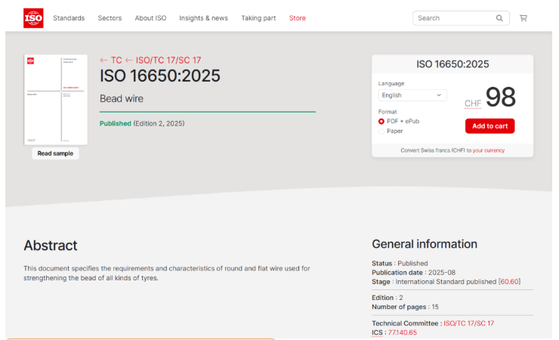Open the Sectors menu
Image resolution: width=559 pixels, height=340 pixels.
pyautogui.click(x=110, y=18)
